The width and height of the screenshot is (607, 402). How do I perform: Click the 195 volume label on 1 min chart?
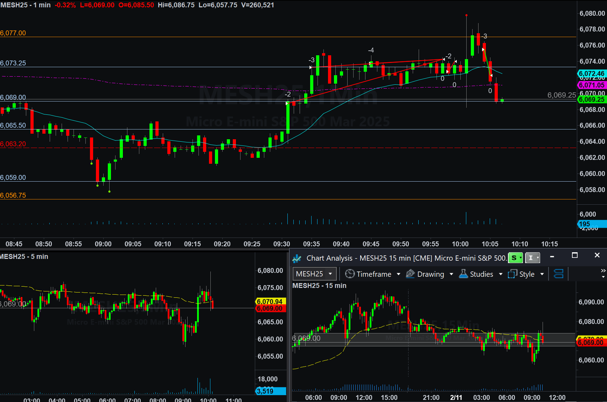pos(592,224)
